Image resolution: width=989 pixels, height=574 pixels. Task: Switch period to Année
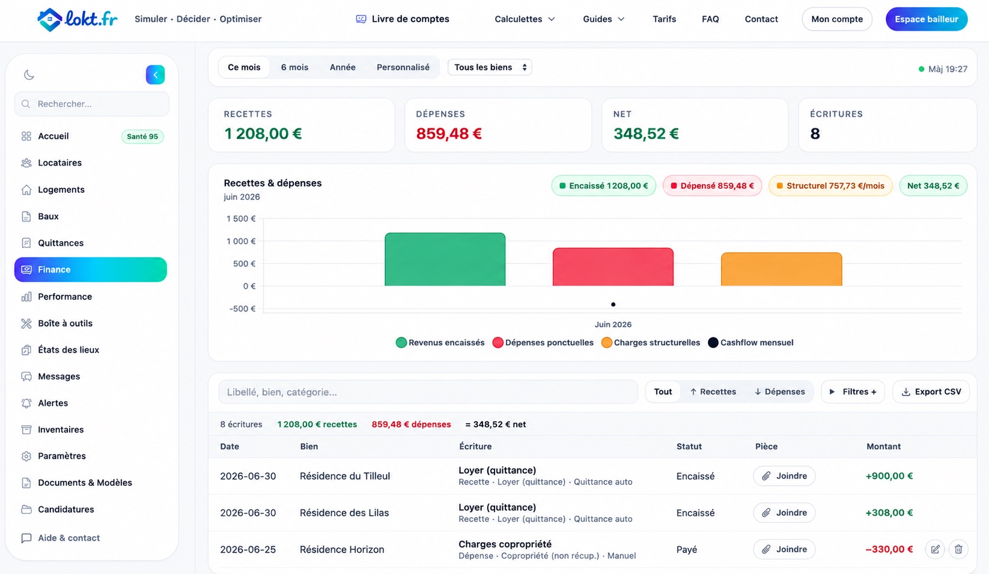(x=342, y=67)
